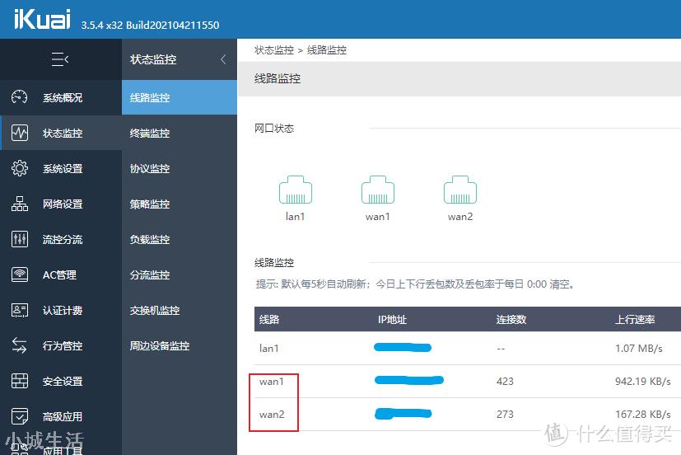This screenshot has height=455, width=681.
Task: Click the 高级应用 checkmark box icon
Action: 20,416
